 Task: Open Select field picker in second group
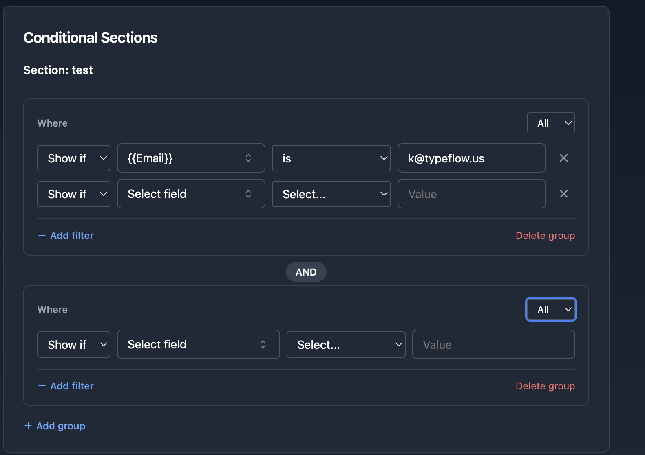click(198, 344)
